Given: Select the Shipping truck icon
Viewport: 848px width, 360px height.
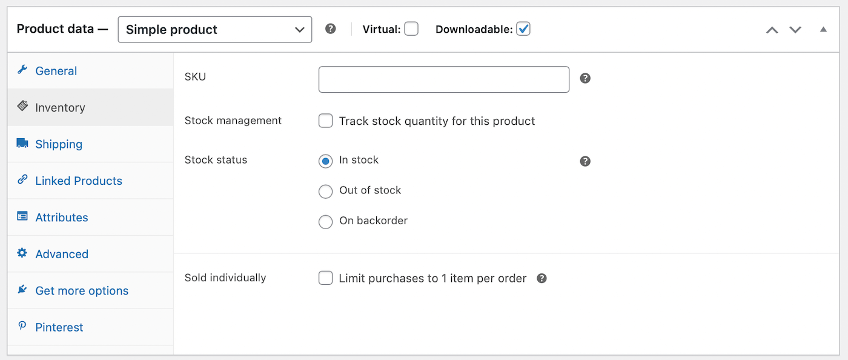Looking at the screenshot, I should [x=22, y=144].
